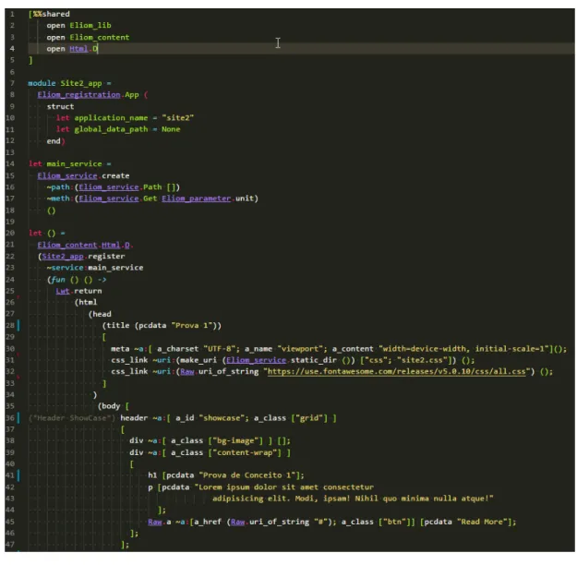The width and height of the screenshot is (577, 565).
Task: Click the "Read More" string on line 45
Action: tap(482, 522)
